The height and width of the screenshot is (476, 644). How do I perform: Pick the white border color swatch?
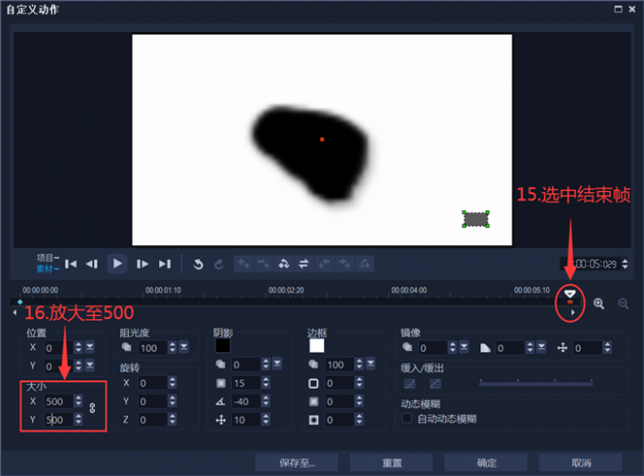tap(316, 345)
